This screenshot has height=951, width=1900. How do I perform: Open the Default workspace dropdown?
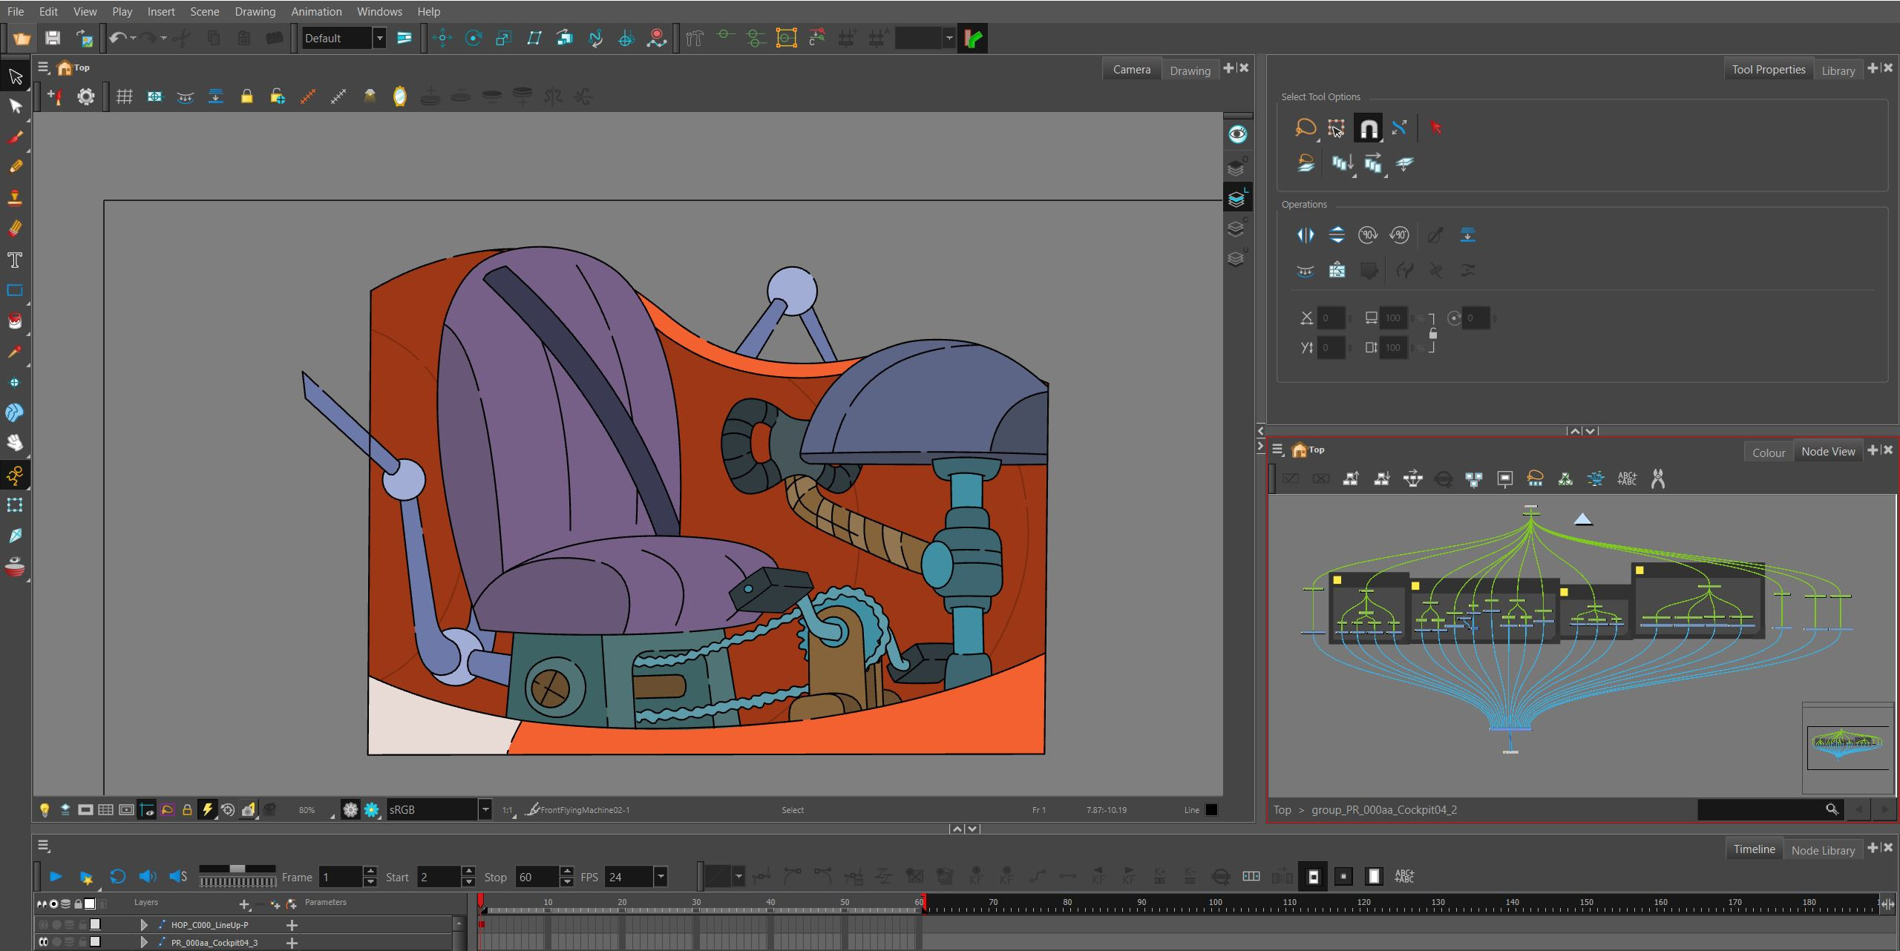(379, 38)
